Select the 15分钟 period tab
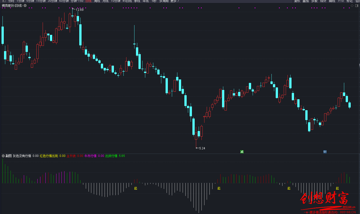 click(x=41, y=1)
